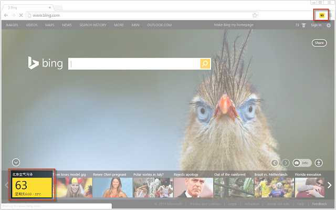This screenshot has width=336, height=210.
Task: Bookmark this page with the star icon
Action: (x=255, y=15)
